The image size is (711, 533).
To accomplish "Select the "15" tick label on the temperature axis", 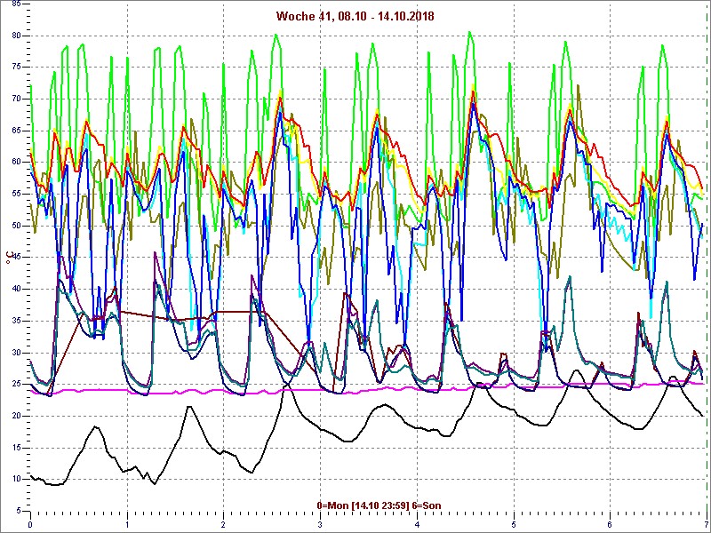I will pyautogui.click(x=16, y=448).
